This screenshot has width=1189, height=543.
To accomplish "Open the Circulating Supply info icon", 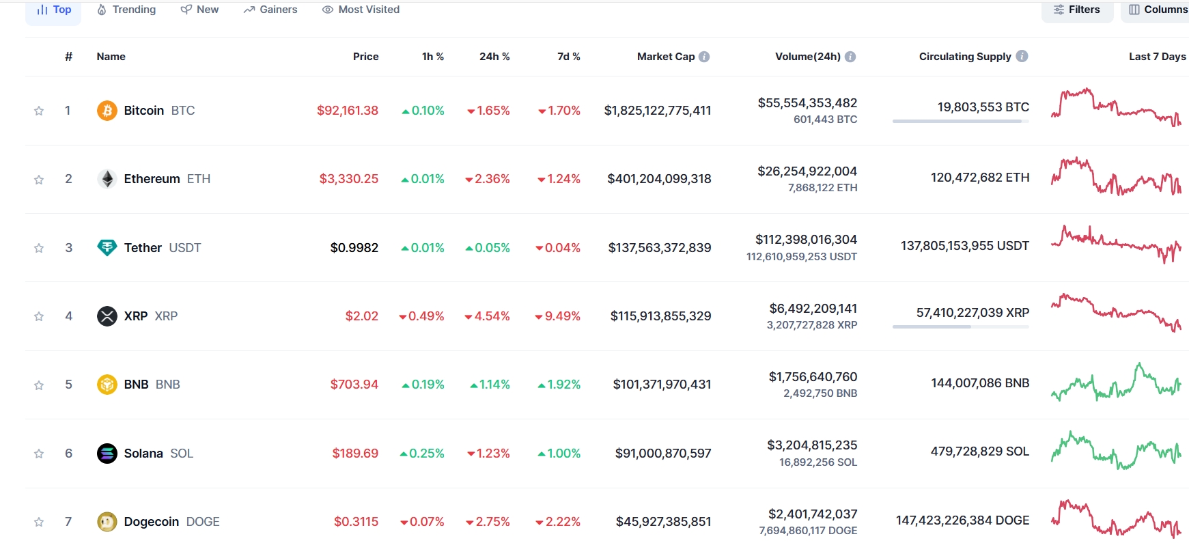I will [x=1022, y=56].
